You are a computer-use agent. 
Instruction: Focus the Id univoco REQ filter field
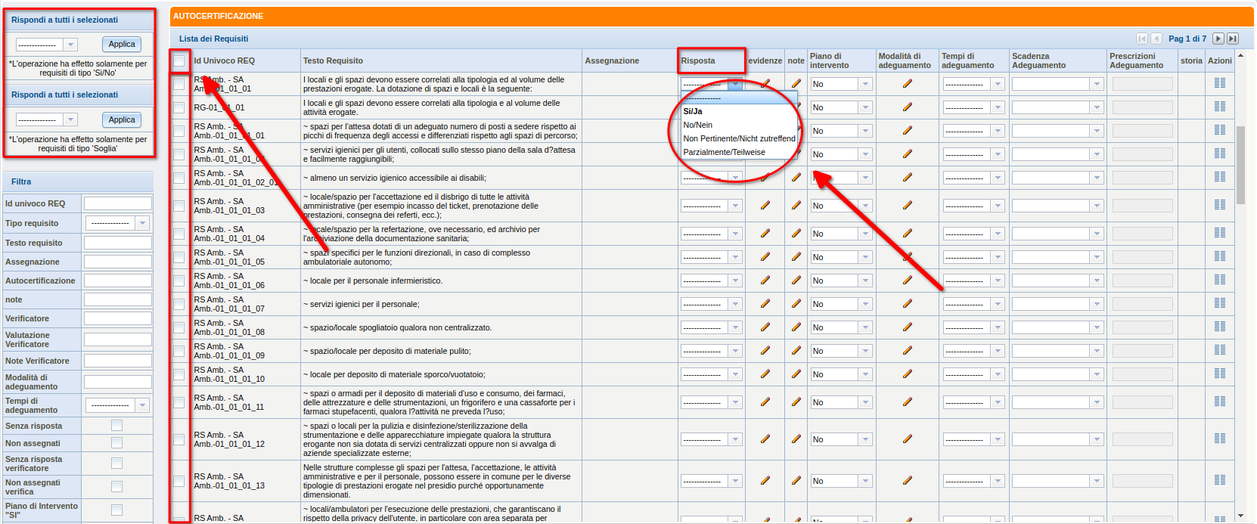tap(118, 203)
